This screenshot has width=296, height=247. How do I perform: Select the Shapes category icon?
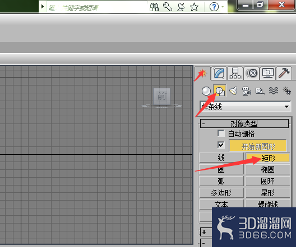pyautogui.click(x=220, y=91)
